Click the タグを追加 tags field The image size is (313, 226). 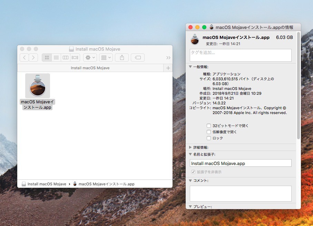tap(241, 55)
